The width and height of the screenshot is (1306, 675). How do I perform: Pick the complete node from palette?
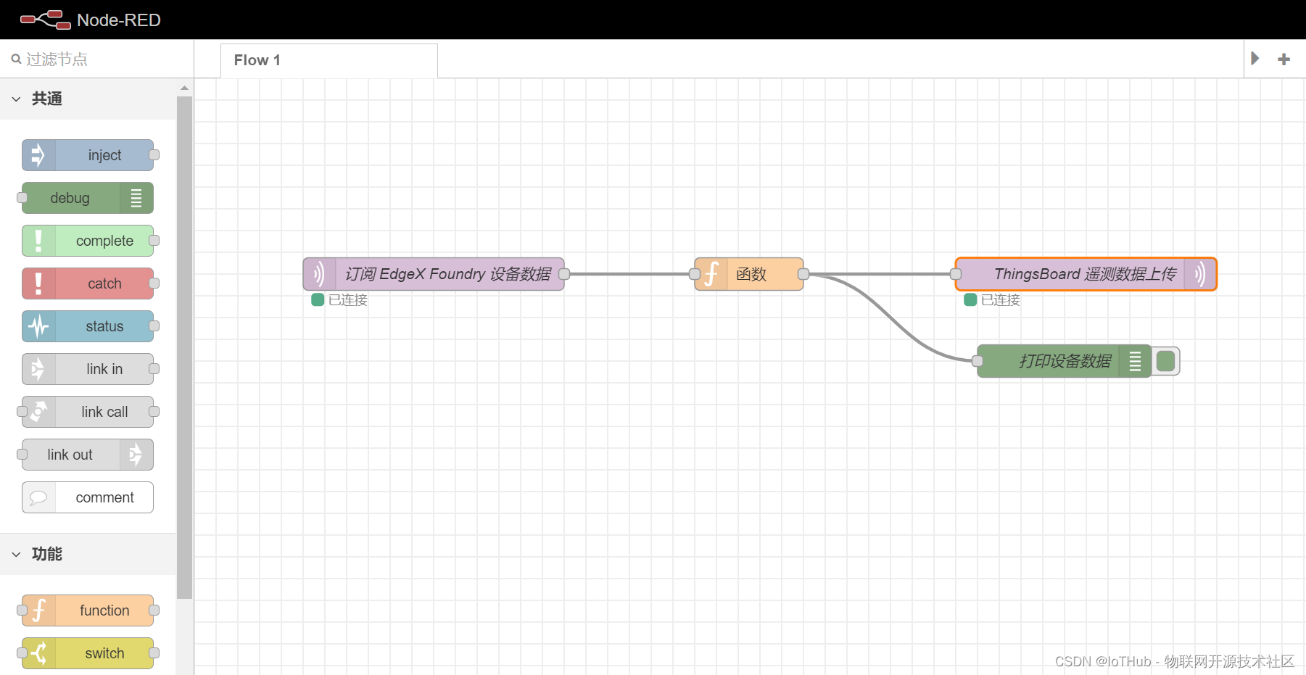pyautogui.click(x=88, y=241)
